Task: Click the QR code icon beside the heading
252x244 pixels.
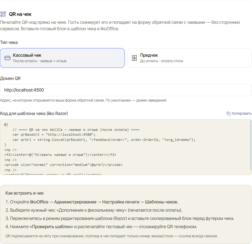Action: point(3,14)
